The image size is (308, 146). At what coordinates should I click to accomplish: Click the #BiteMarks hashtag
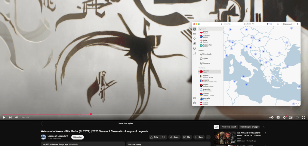[73, 145]
